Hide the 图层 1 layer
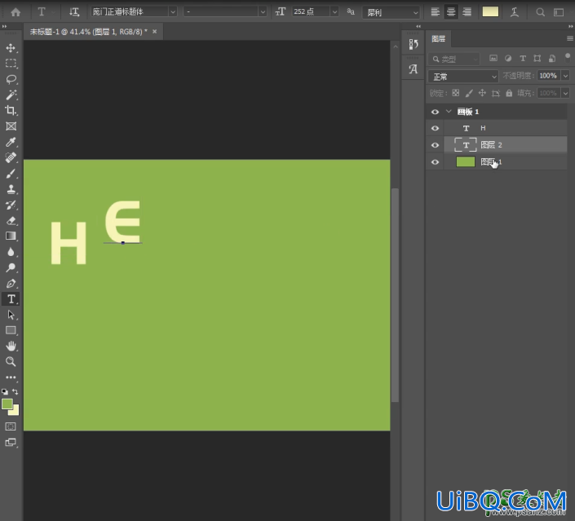Viewport: 575px width, 521px height. coord(435,162)
